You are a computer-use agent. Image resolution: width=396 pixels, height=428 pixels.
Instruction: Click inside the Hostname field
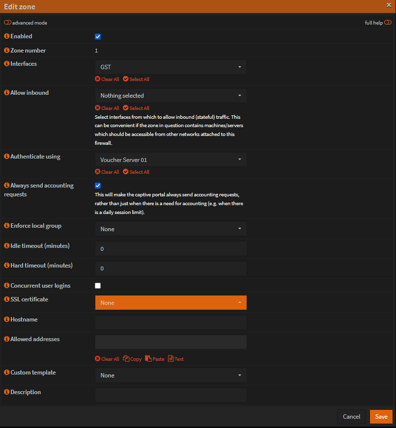(x=170, y=322)
